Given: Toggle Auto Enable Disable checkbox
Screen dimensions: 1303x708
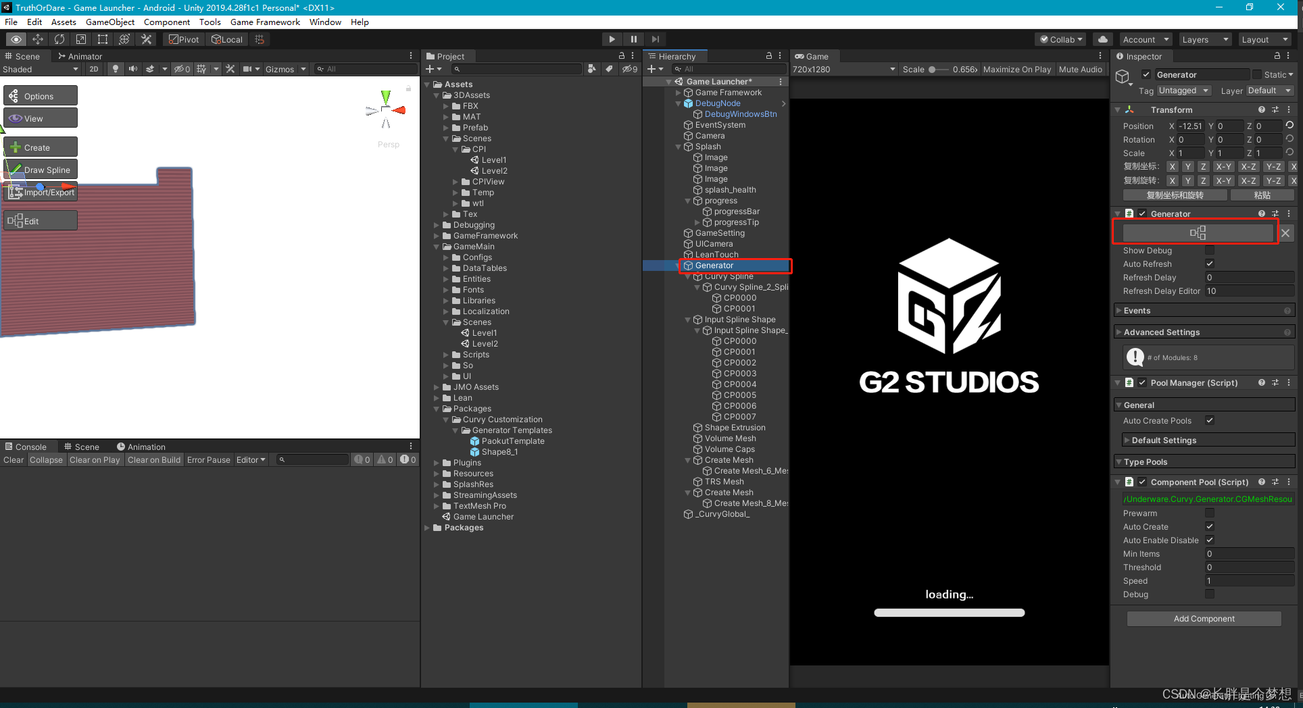Looking at the screenshot, I should coord(1210,540).
